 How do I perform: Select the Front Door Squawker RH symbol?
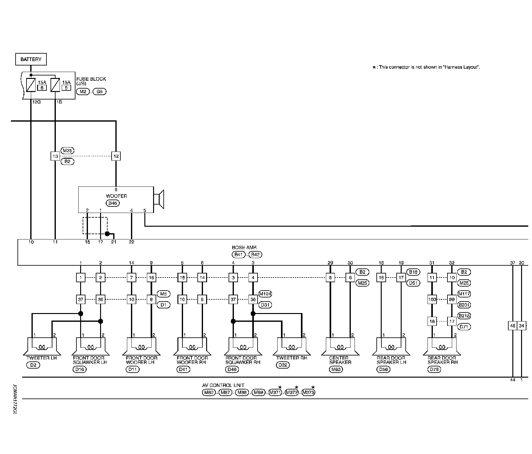tap(243, 346)
